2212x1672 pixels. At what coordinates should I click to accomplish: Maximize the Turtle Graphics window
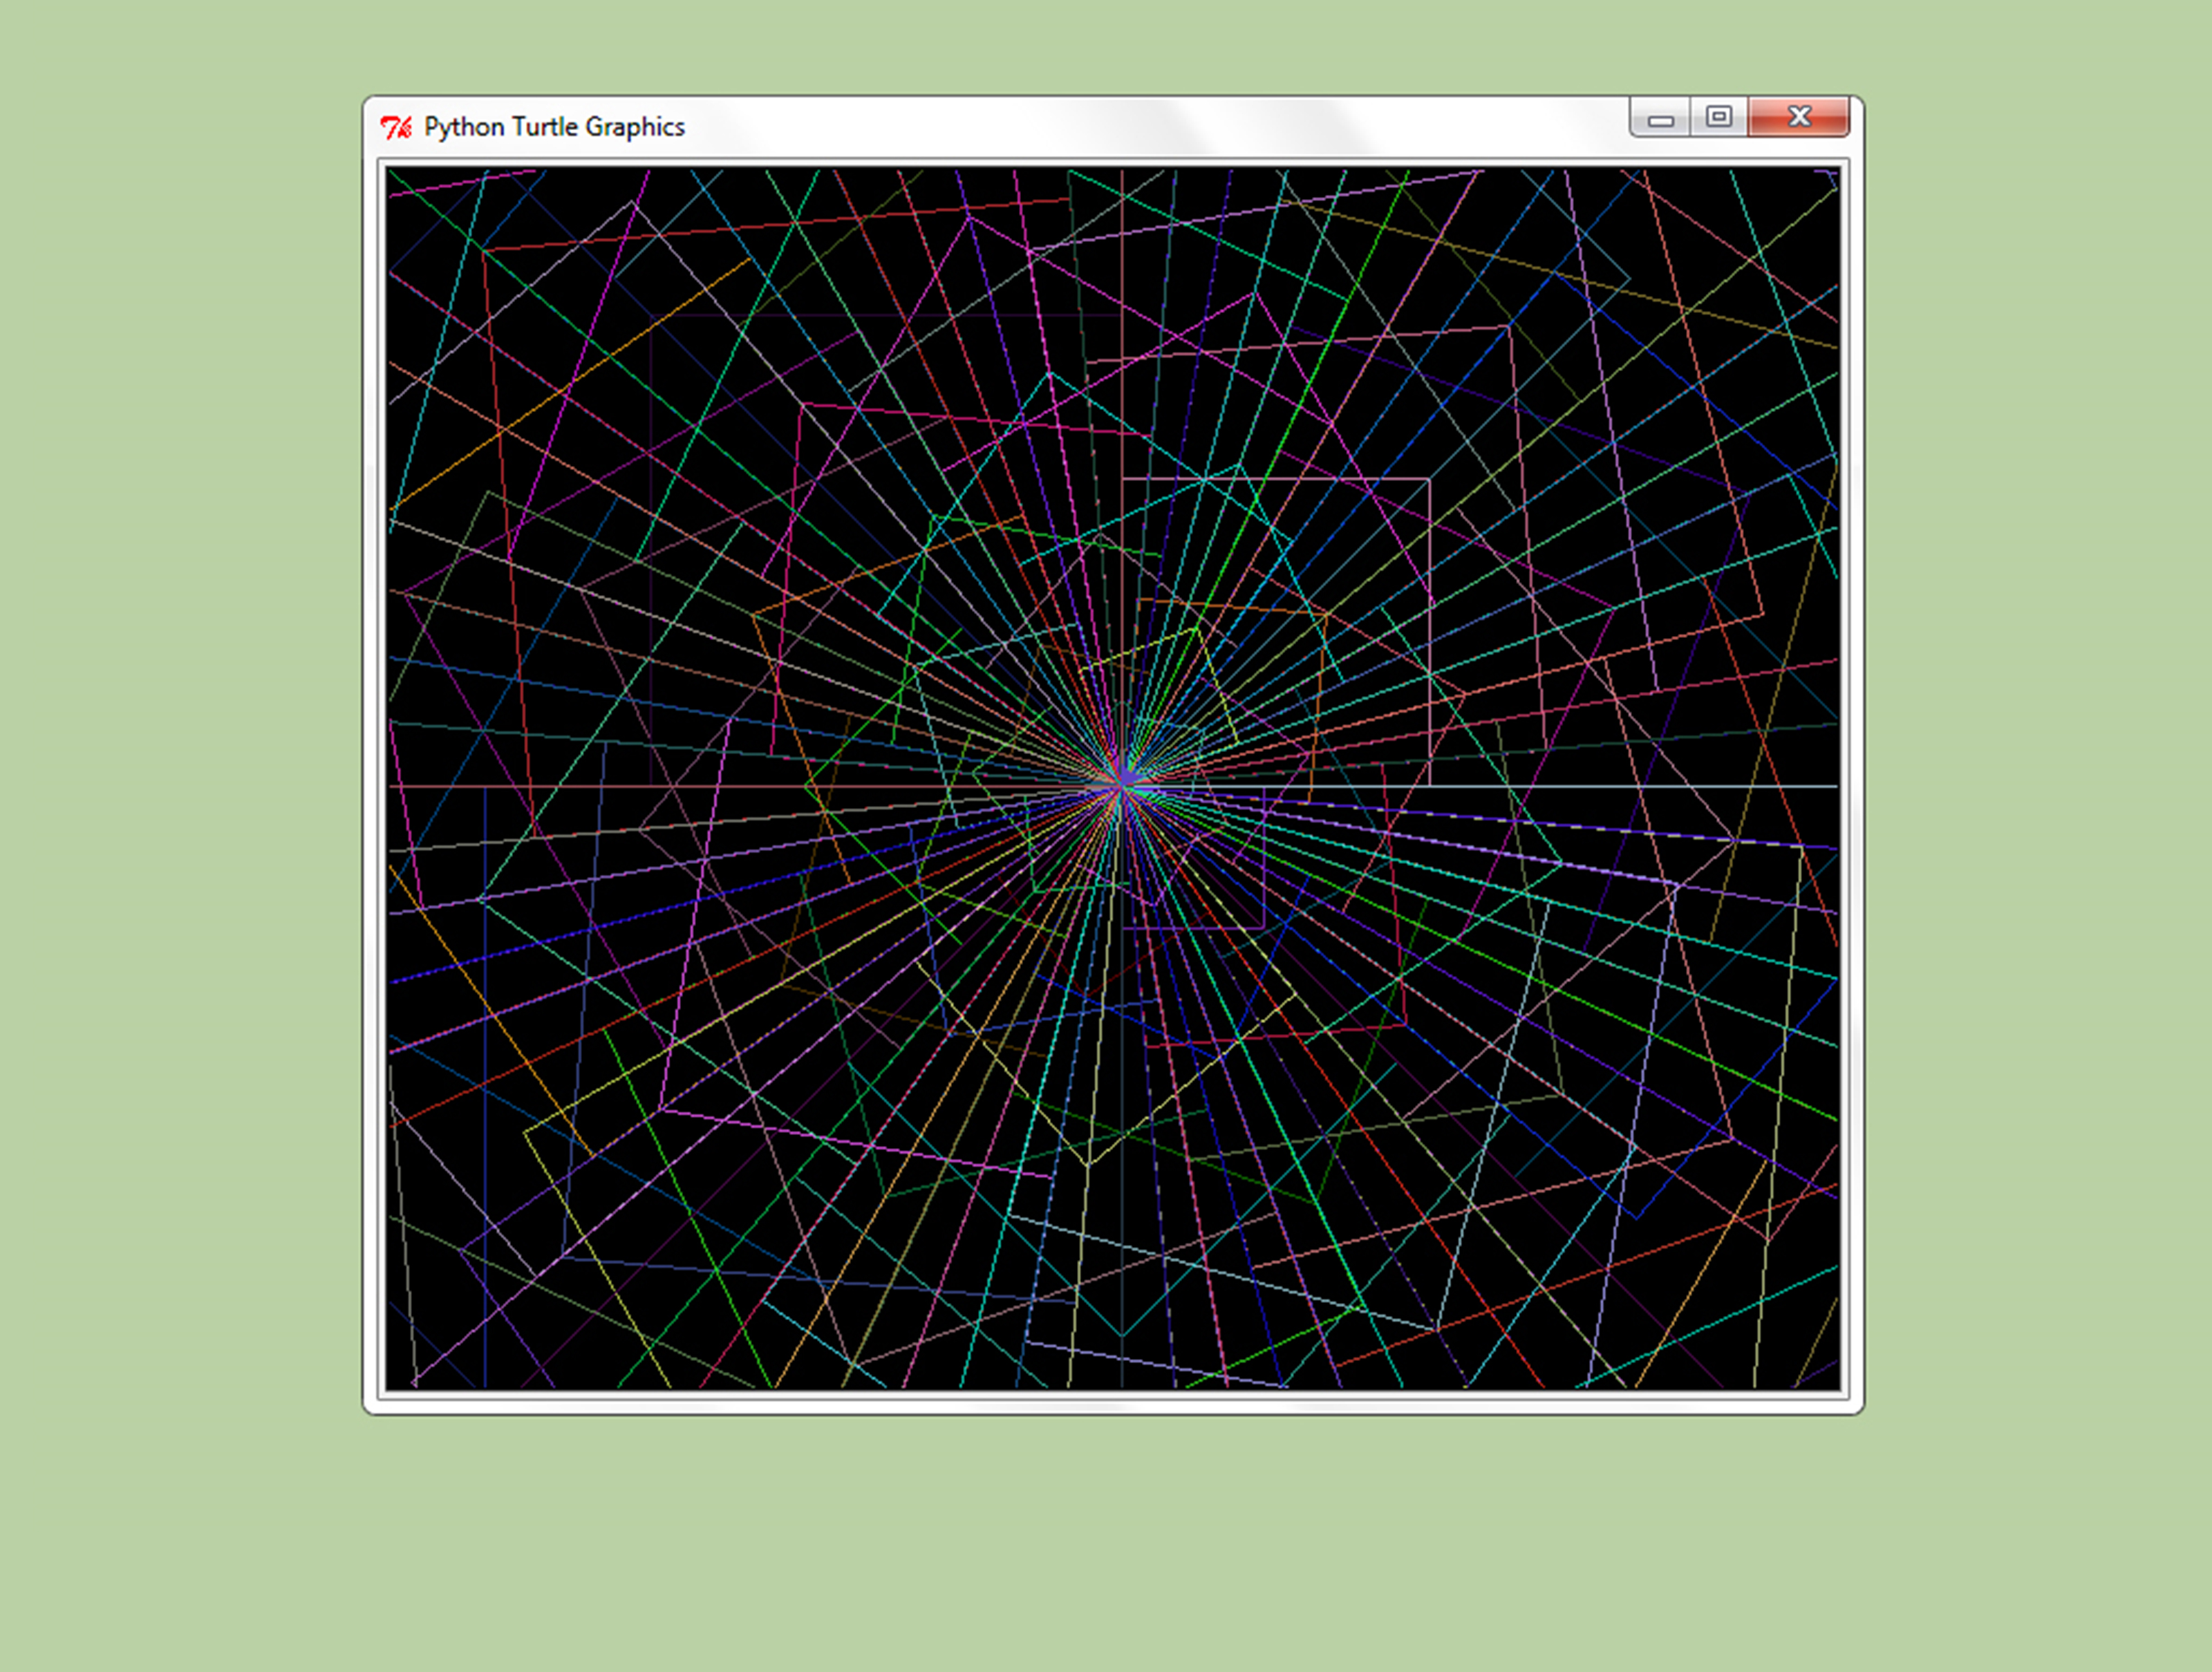1719,117
